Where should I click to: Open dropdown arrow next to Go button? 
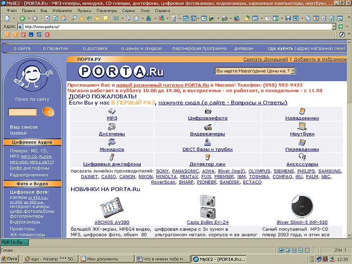pyautogui.click(x=347, y=27)
